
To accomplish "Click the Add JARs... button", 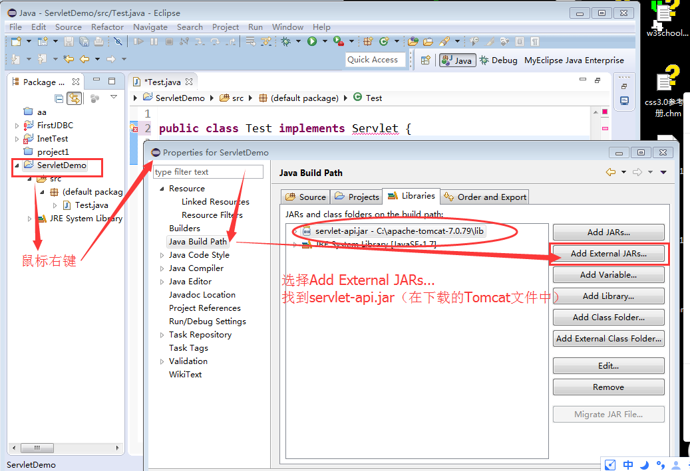I will click(609, 233).
